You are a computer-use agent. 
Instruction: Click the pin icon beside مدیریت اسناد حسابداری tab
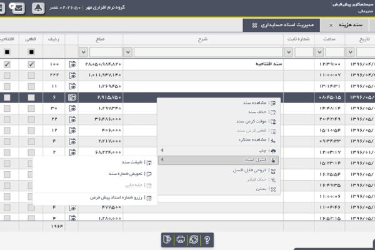(x=253, y=25)
